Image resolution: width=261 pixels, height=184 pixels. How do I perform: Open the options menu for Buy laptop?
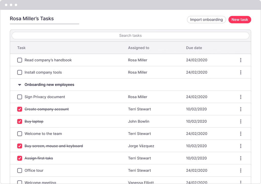click(x=241, y=121)
